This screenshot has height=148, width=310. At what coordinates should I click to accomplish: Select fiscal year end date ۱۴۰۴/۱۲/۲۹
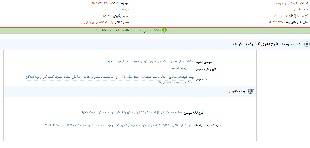[x=275, y=22]
